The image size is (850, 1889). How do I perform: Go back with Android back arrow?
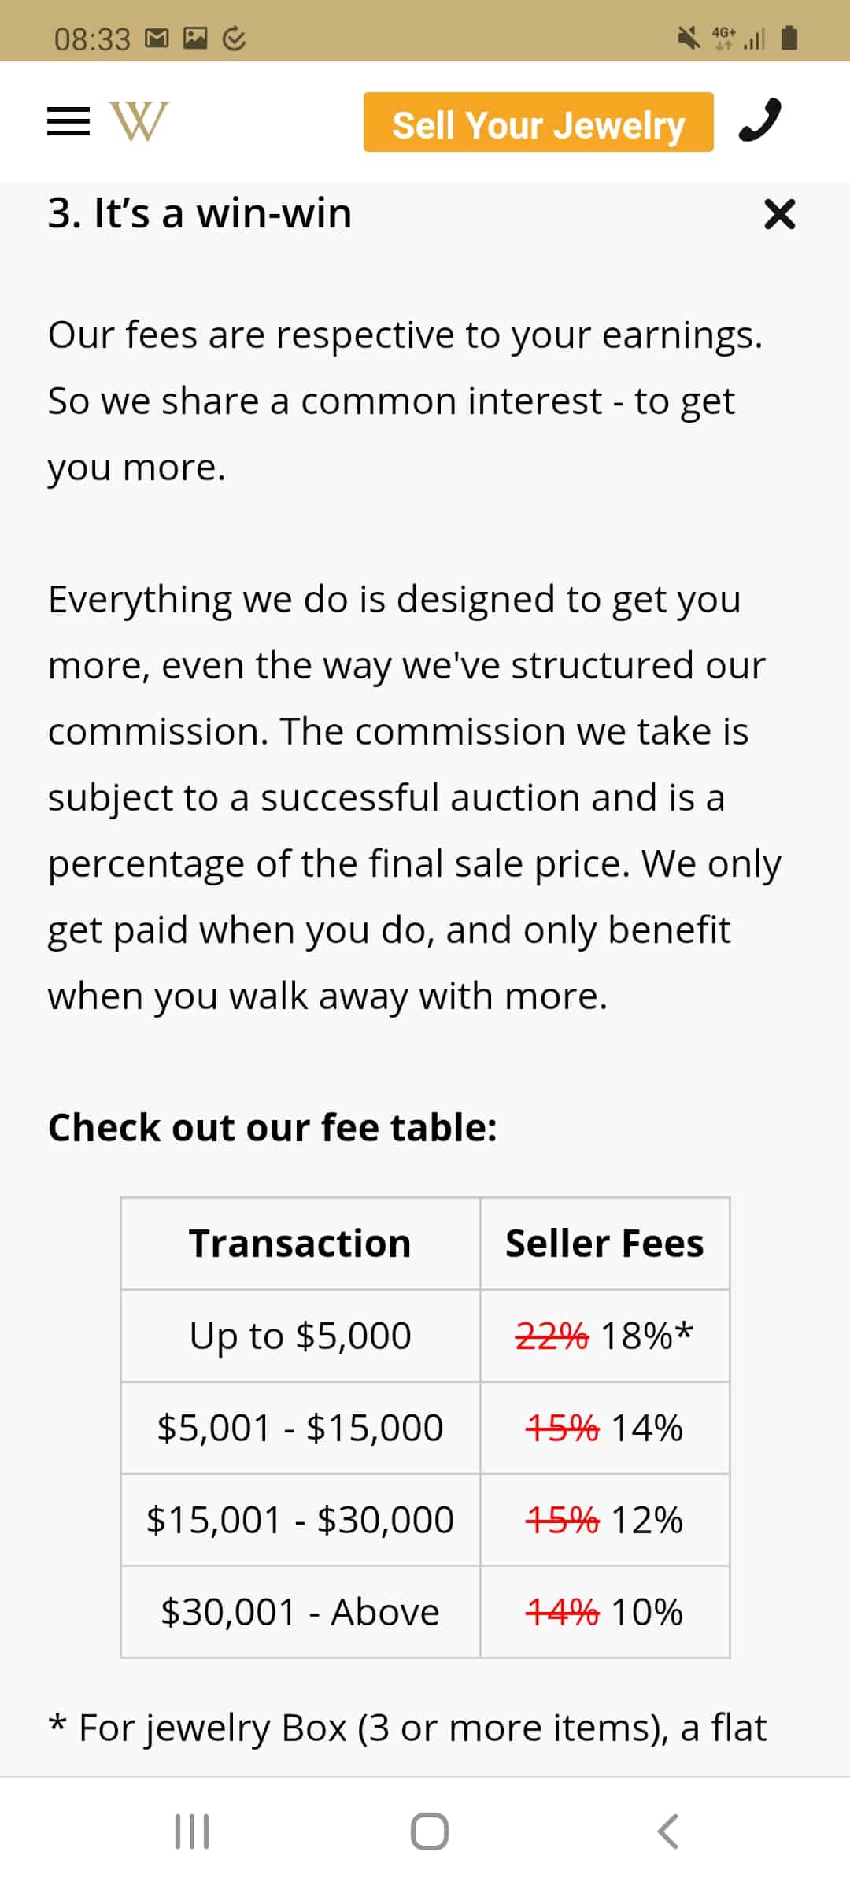point(667,1831)
